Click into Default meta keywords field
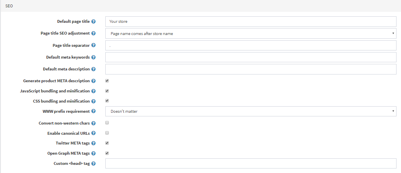The width and height of the screenshot is (401, 173). (251, 57)
